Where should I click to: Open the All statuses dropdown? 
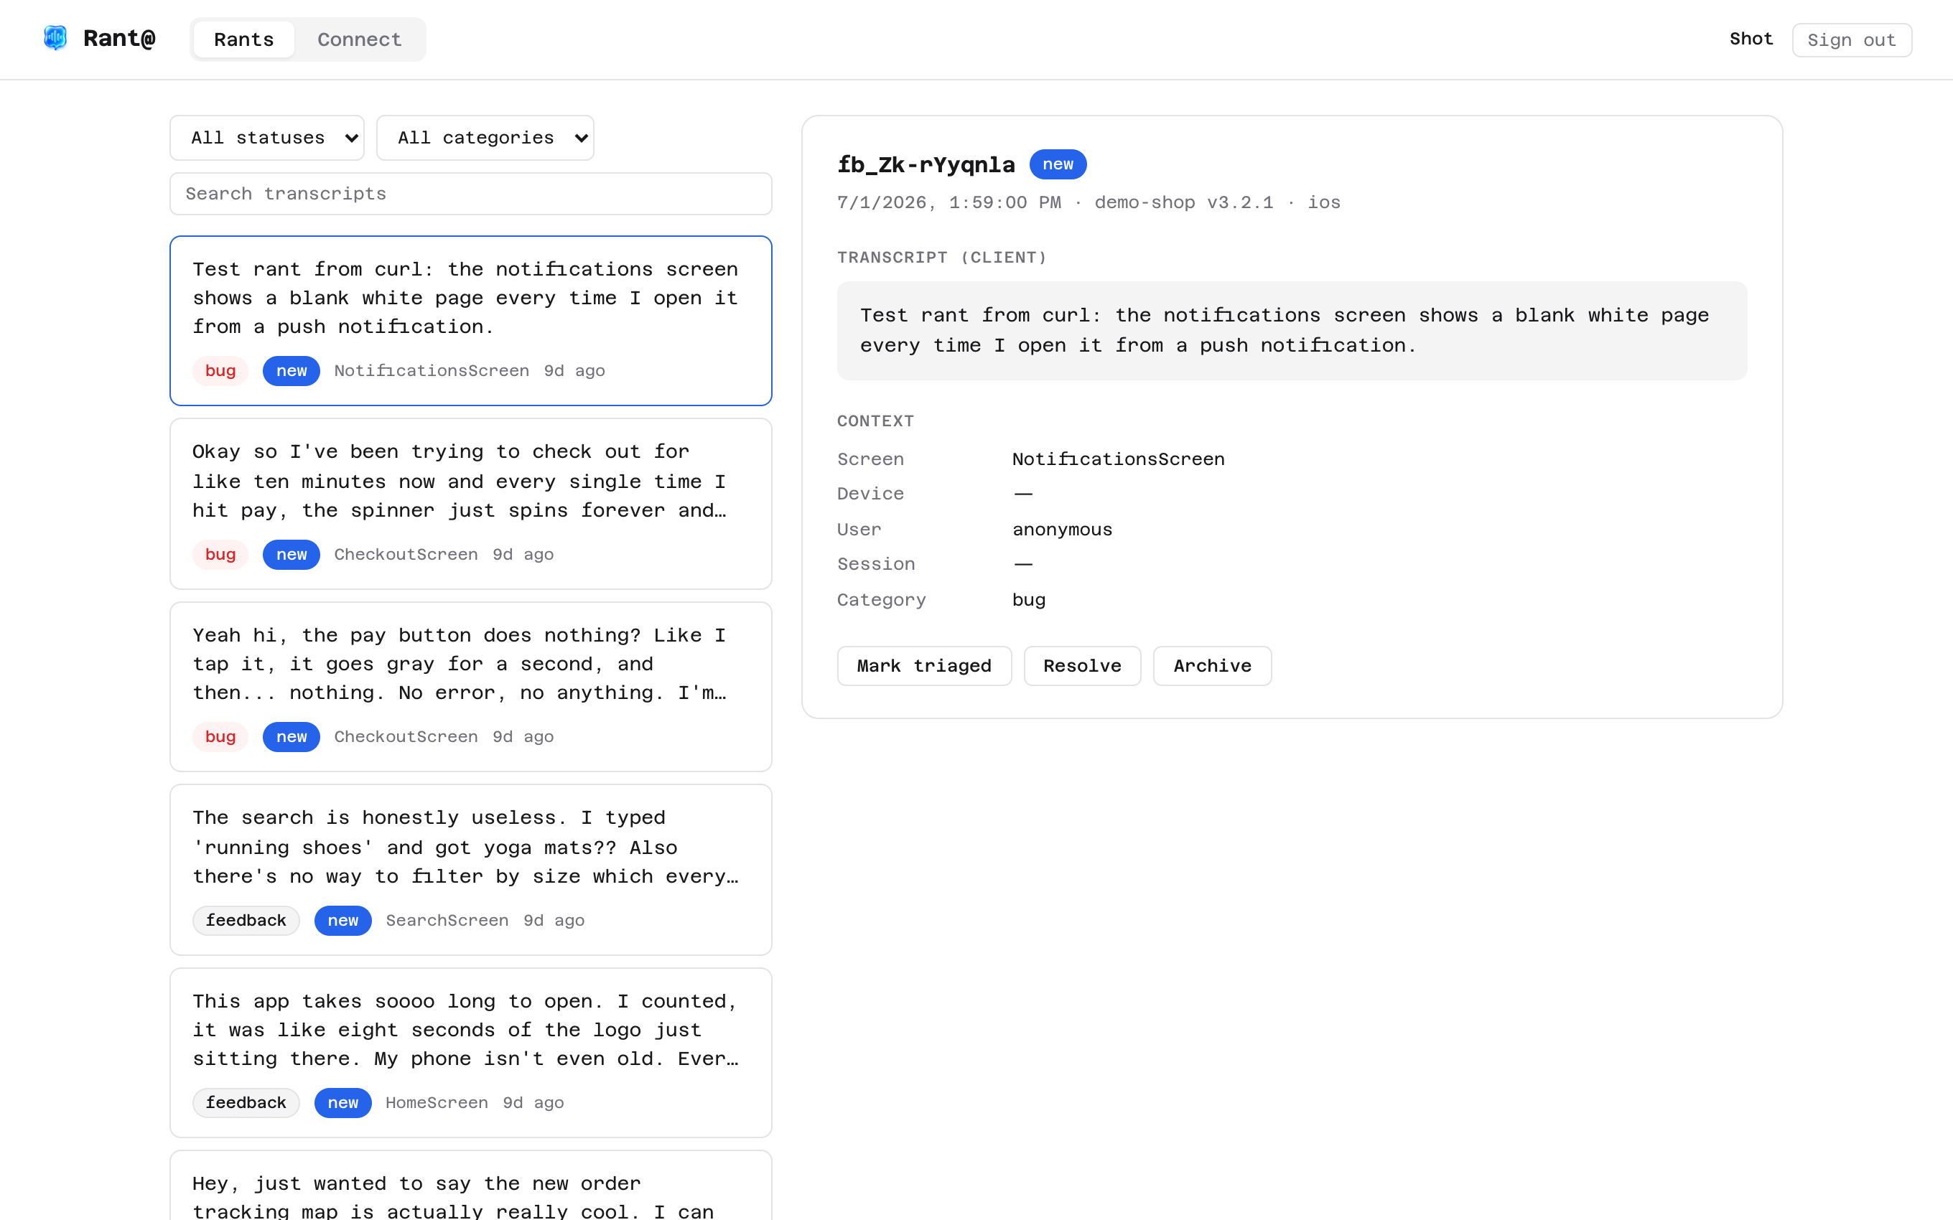click(267, 138)
